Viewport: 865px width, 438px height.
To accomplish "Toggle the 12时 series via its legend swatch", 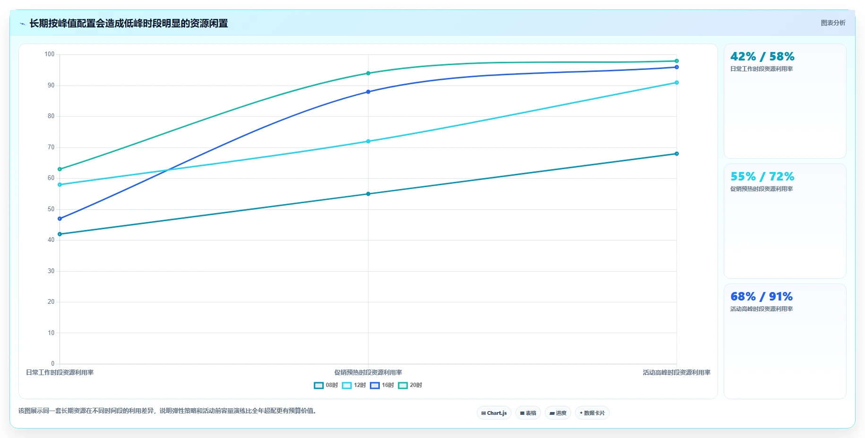I will (347, 386).
